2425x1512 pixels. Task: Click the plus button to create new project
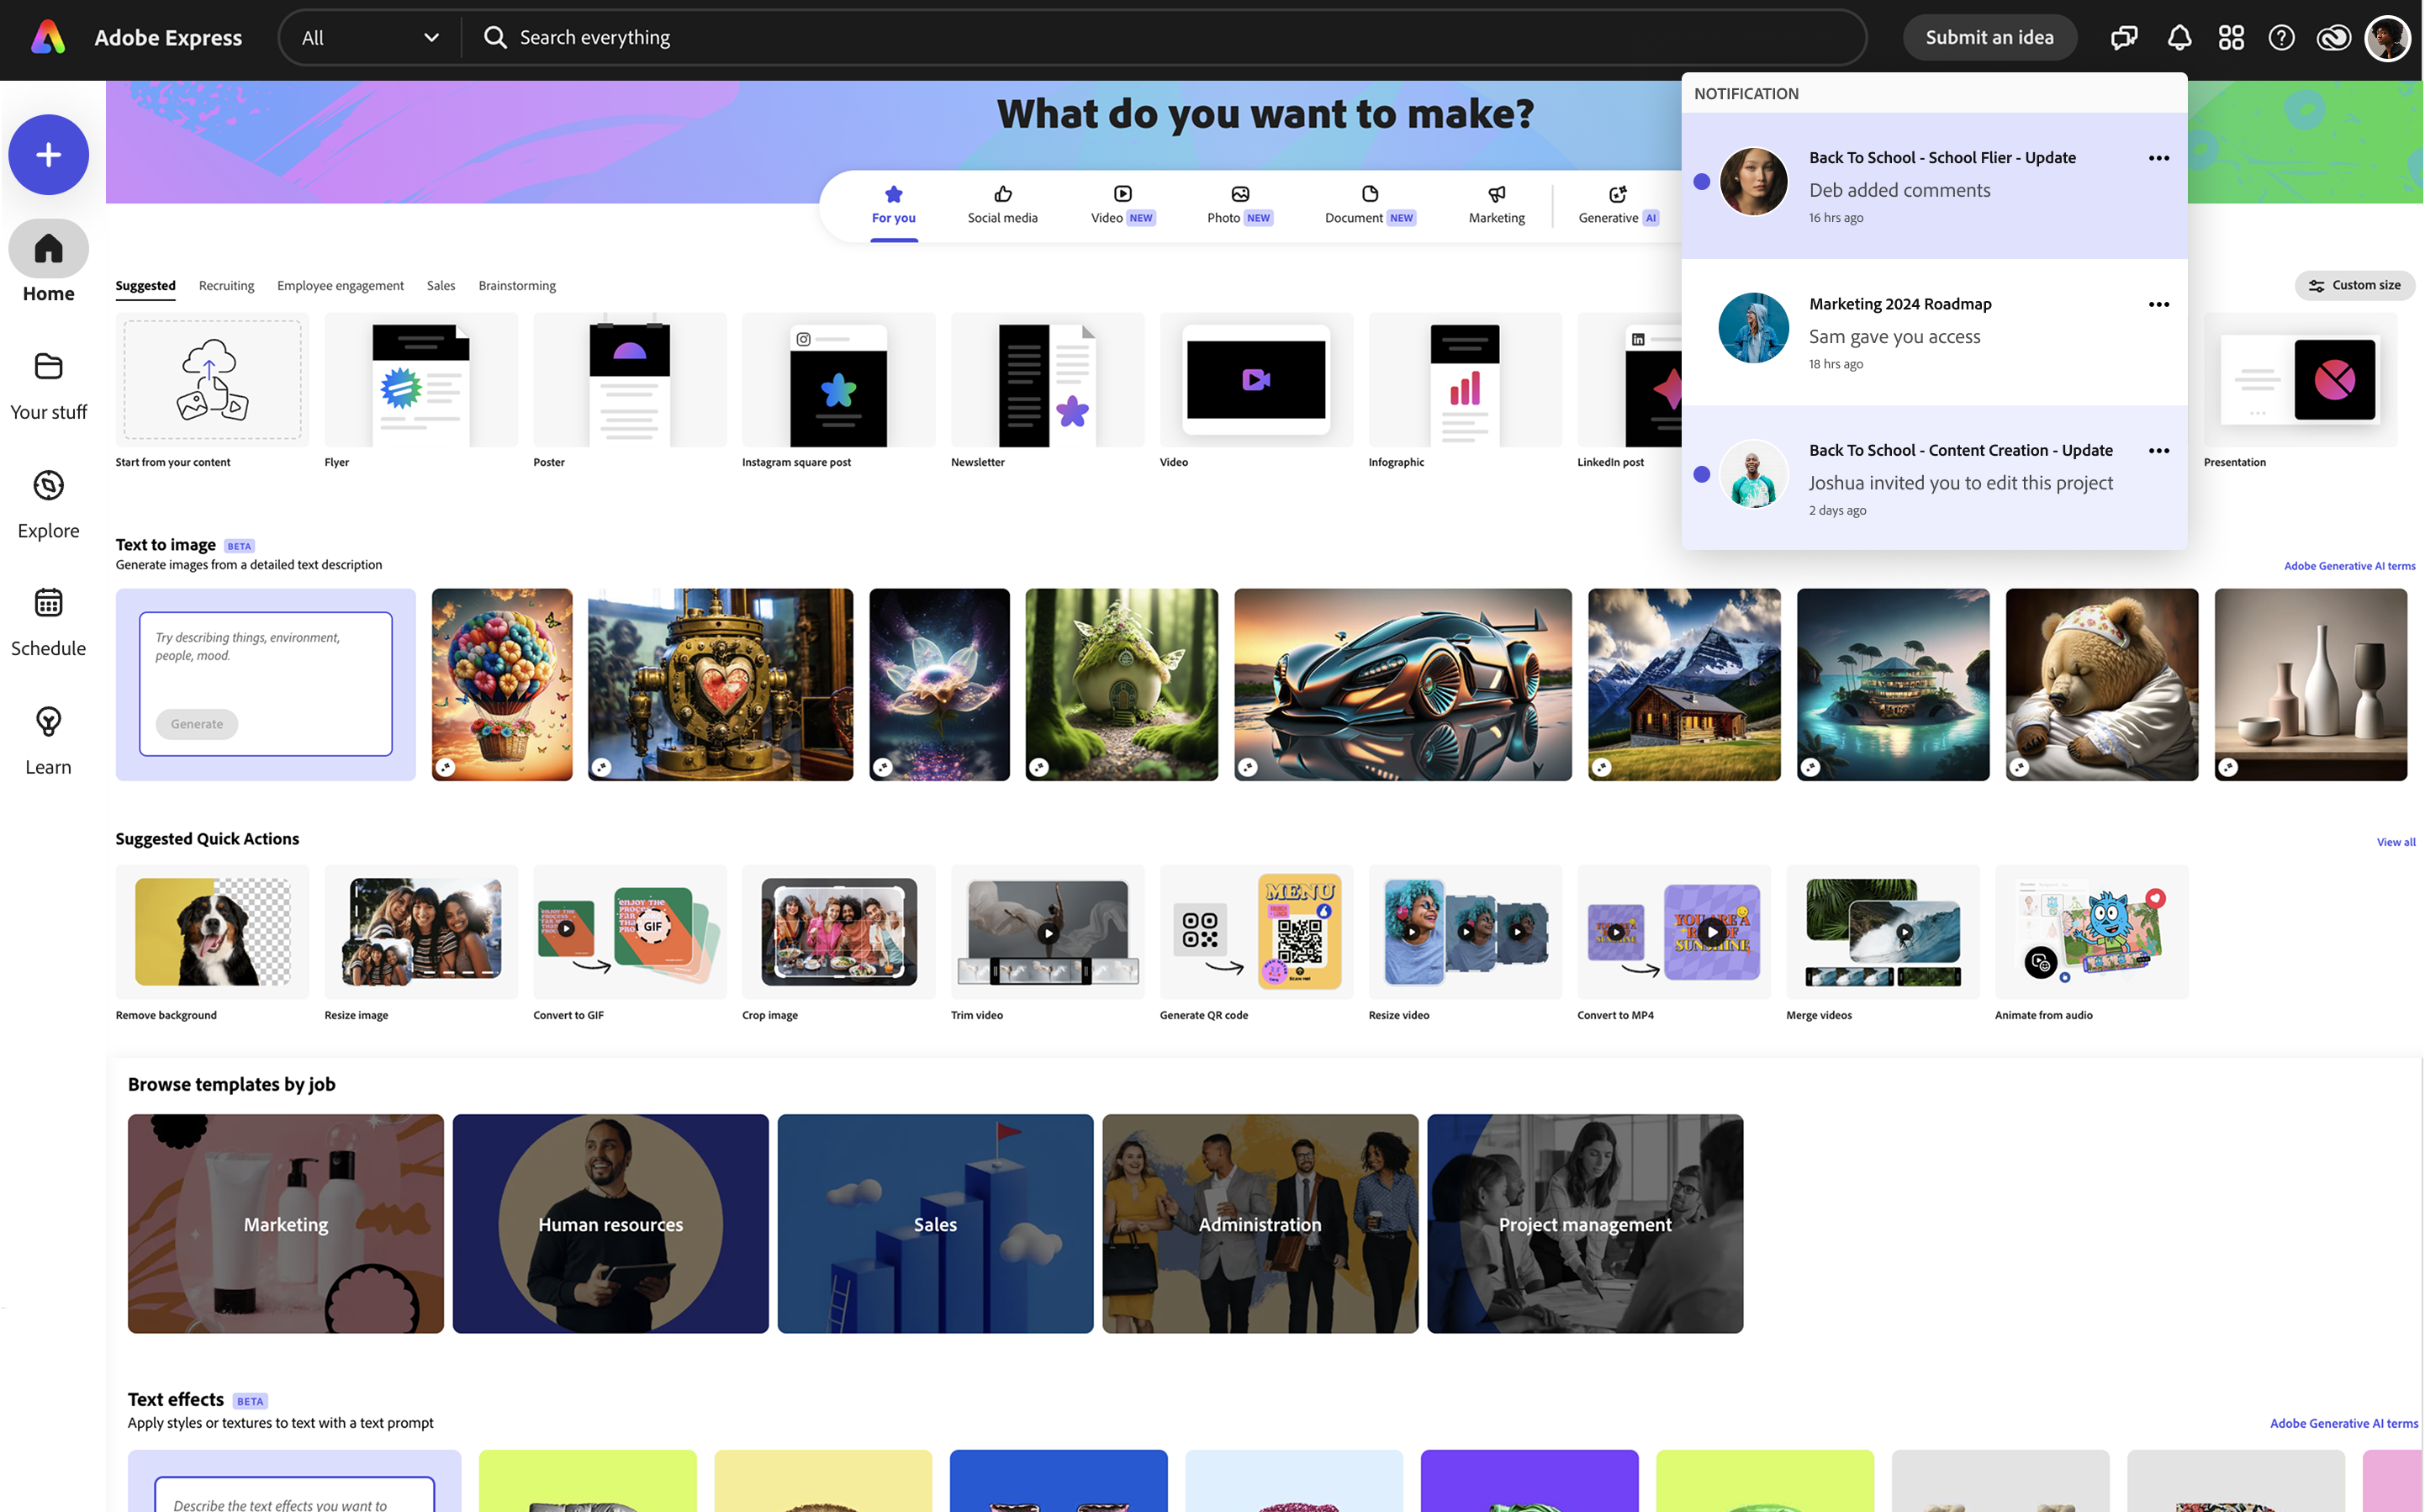pyautogui.click(x=48, y=154)
